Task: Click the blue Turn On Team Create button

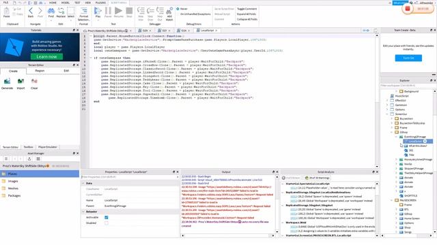Action: point(408,58)
